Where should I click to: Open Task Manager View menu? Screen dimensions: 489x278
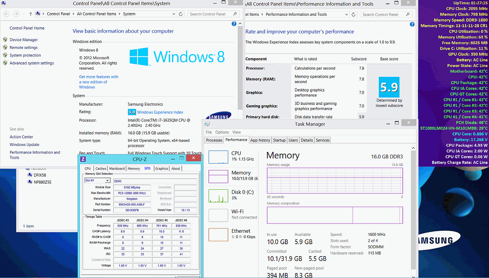point(237,132)
